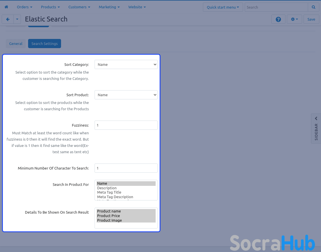Select Description in Search In Product list
The height and width of the screenshot is (252, 321).
[x=107, y=188]
